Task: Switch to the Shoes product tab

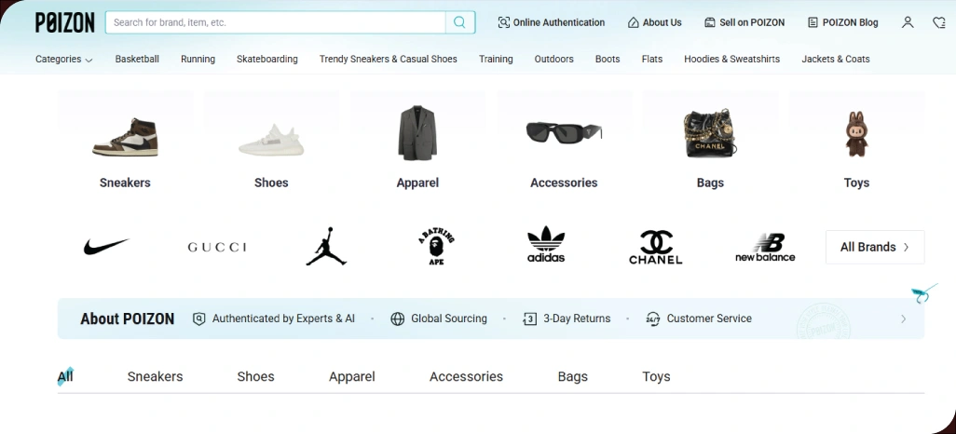Action: 255,376
